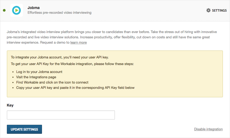Select the Jobma heading title
This screenshot has height=138, width=230.
34,8
